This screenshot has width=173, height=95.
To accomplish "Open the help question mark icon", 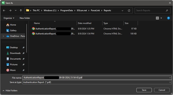I will pos(168,18).
